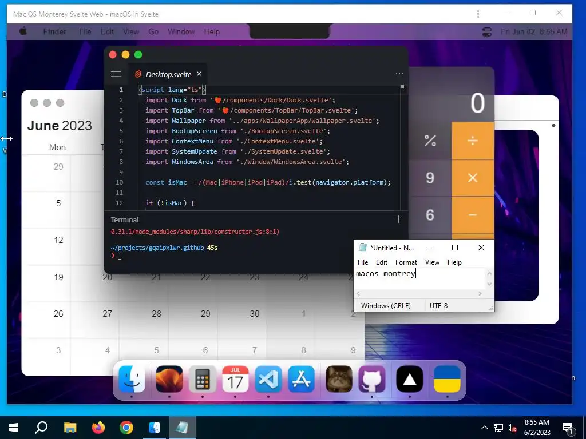
Task: Open Control Center in the menu bar
Action: (x=486, y=32)
